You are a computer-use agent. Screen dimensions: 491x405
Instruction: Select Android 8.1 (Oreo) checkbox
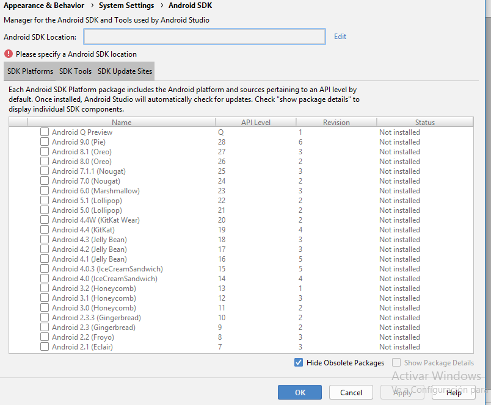pyautogui.click(x=45, y=151)
